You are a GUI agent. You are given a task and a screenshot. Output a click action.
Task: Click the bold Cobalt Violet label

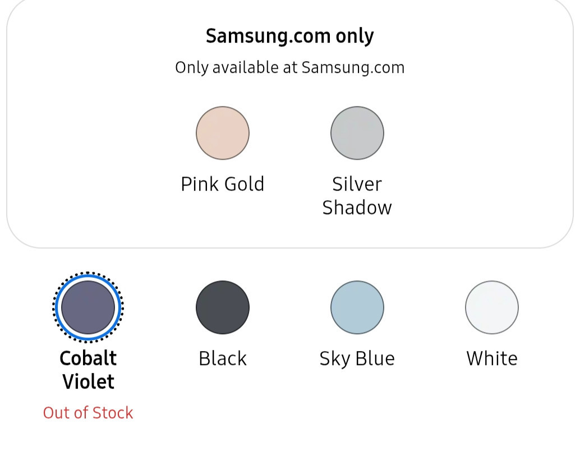pos(88,370)
